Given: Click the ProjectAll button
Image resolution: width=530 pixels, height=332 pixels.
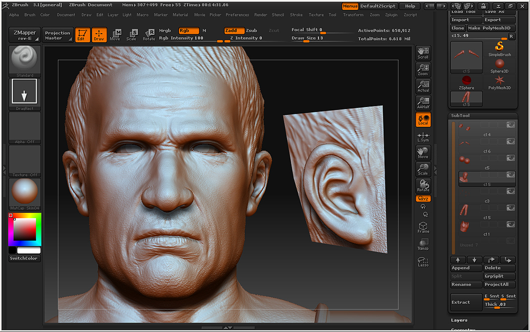Looking at the screenshot, I should pos(500,284).
